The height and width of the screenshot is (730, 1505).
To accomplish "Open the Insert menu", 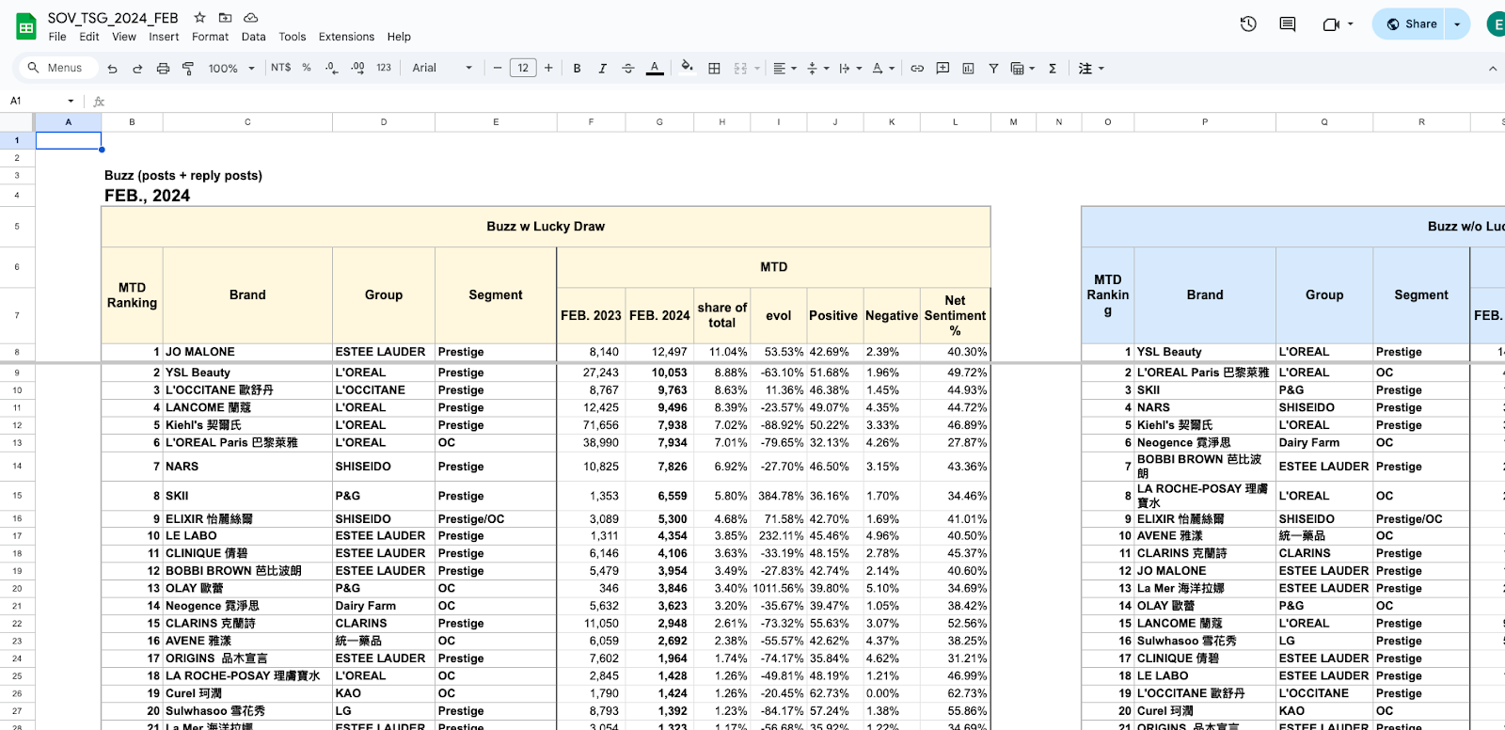I will click(164, 37).
